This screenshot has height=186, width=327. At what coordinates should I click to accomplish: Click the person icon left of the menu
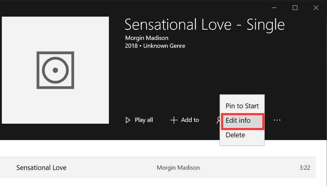pos(218,120)
